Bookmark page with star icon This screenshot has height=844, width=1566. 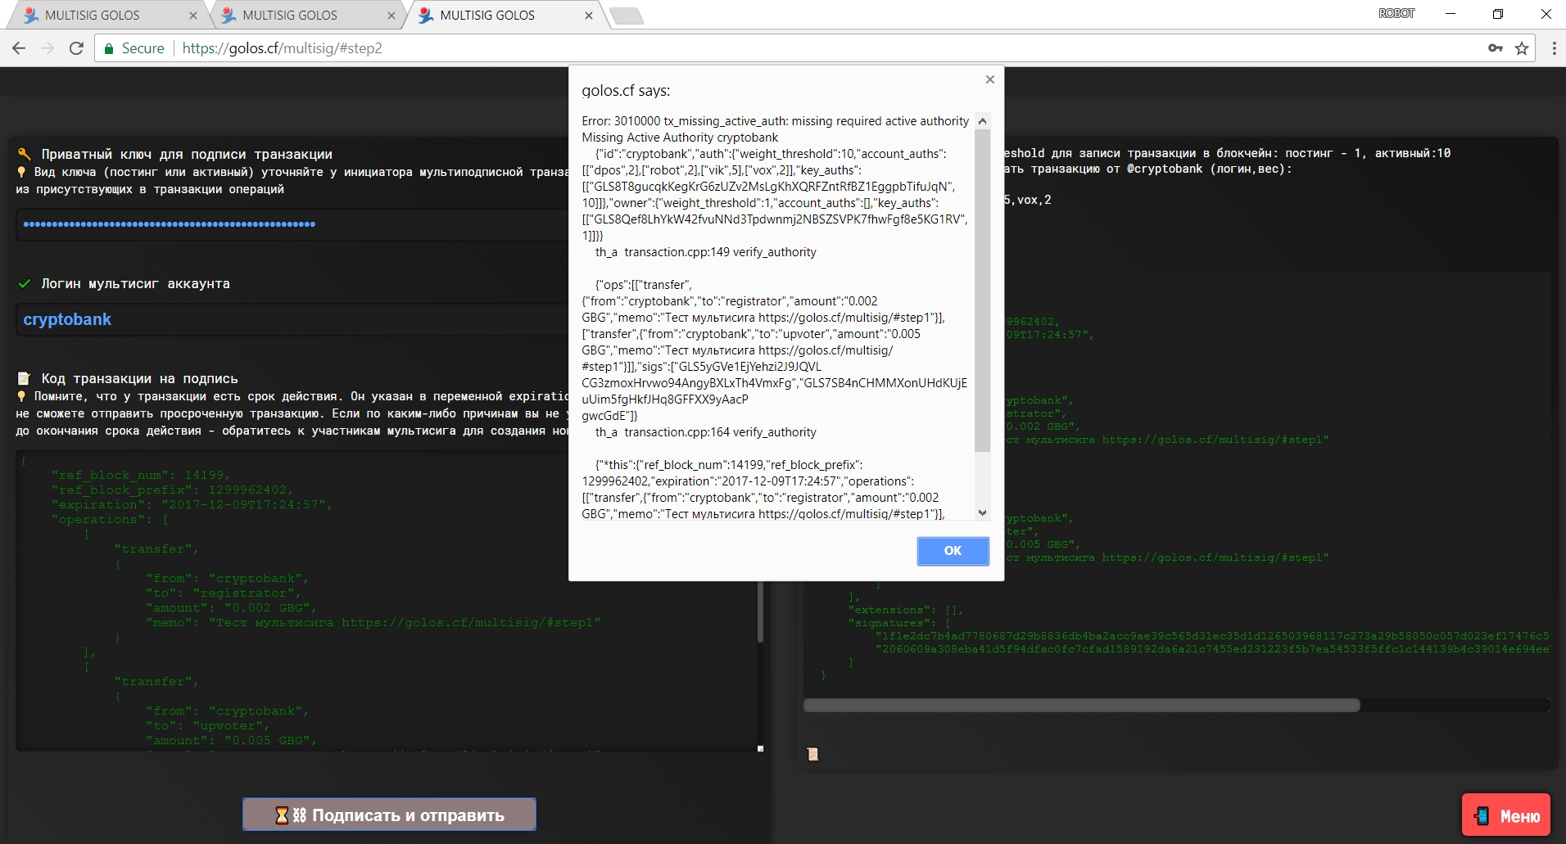tap(1522, 48)
